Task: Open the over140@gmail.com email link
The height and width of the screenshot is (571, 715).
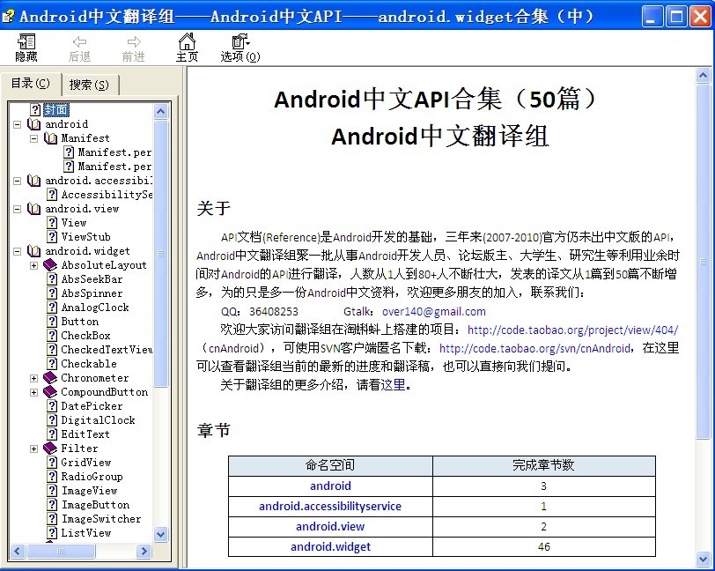Action: pyautogui.click(x=434, y=311)
